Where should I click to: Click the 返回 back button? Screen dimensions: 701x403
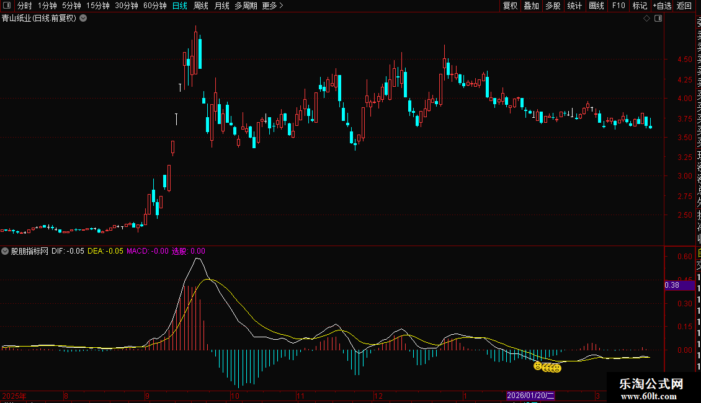coord(684,6)
